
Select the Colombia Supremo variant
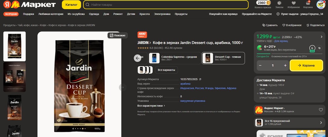click(173, 58)
